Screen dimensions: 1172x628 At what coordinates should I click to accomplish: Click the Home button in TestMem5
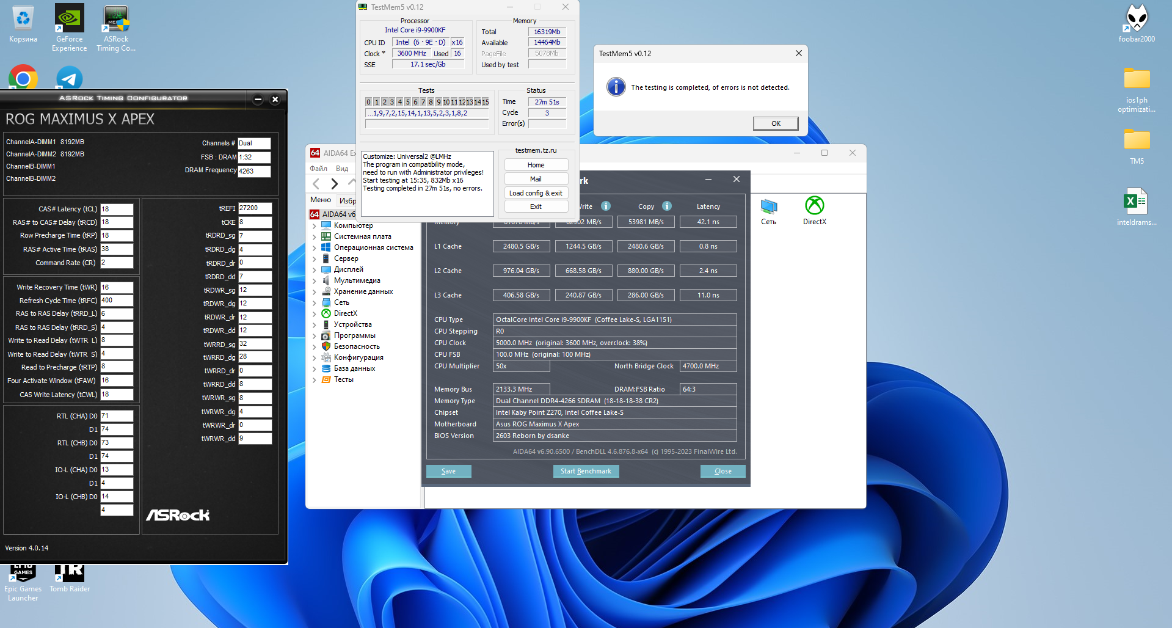coord(536,165)
